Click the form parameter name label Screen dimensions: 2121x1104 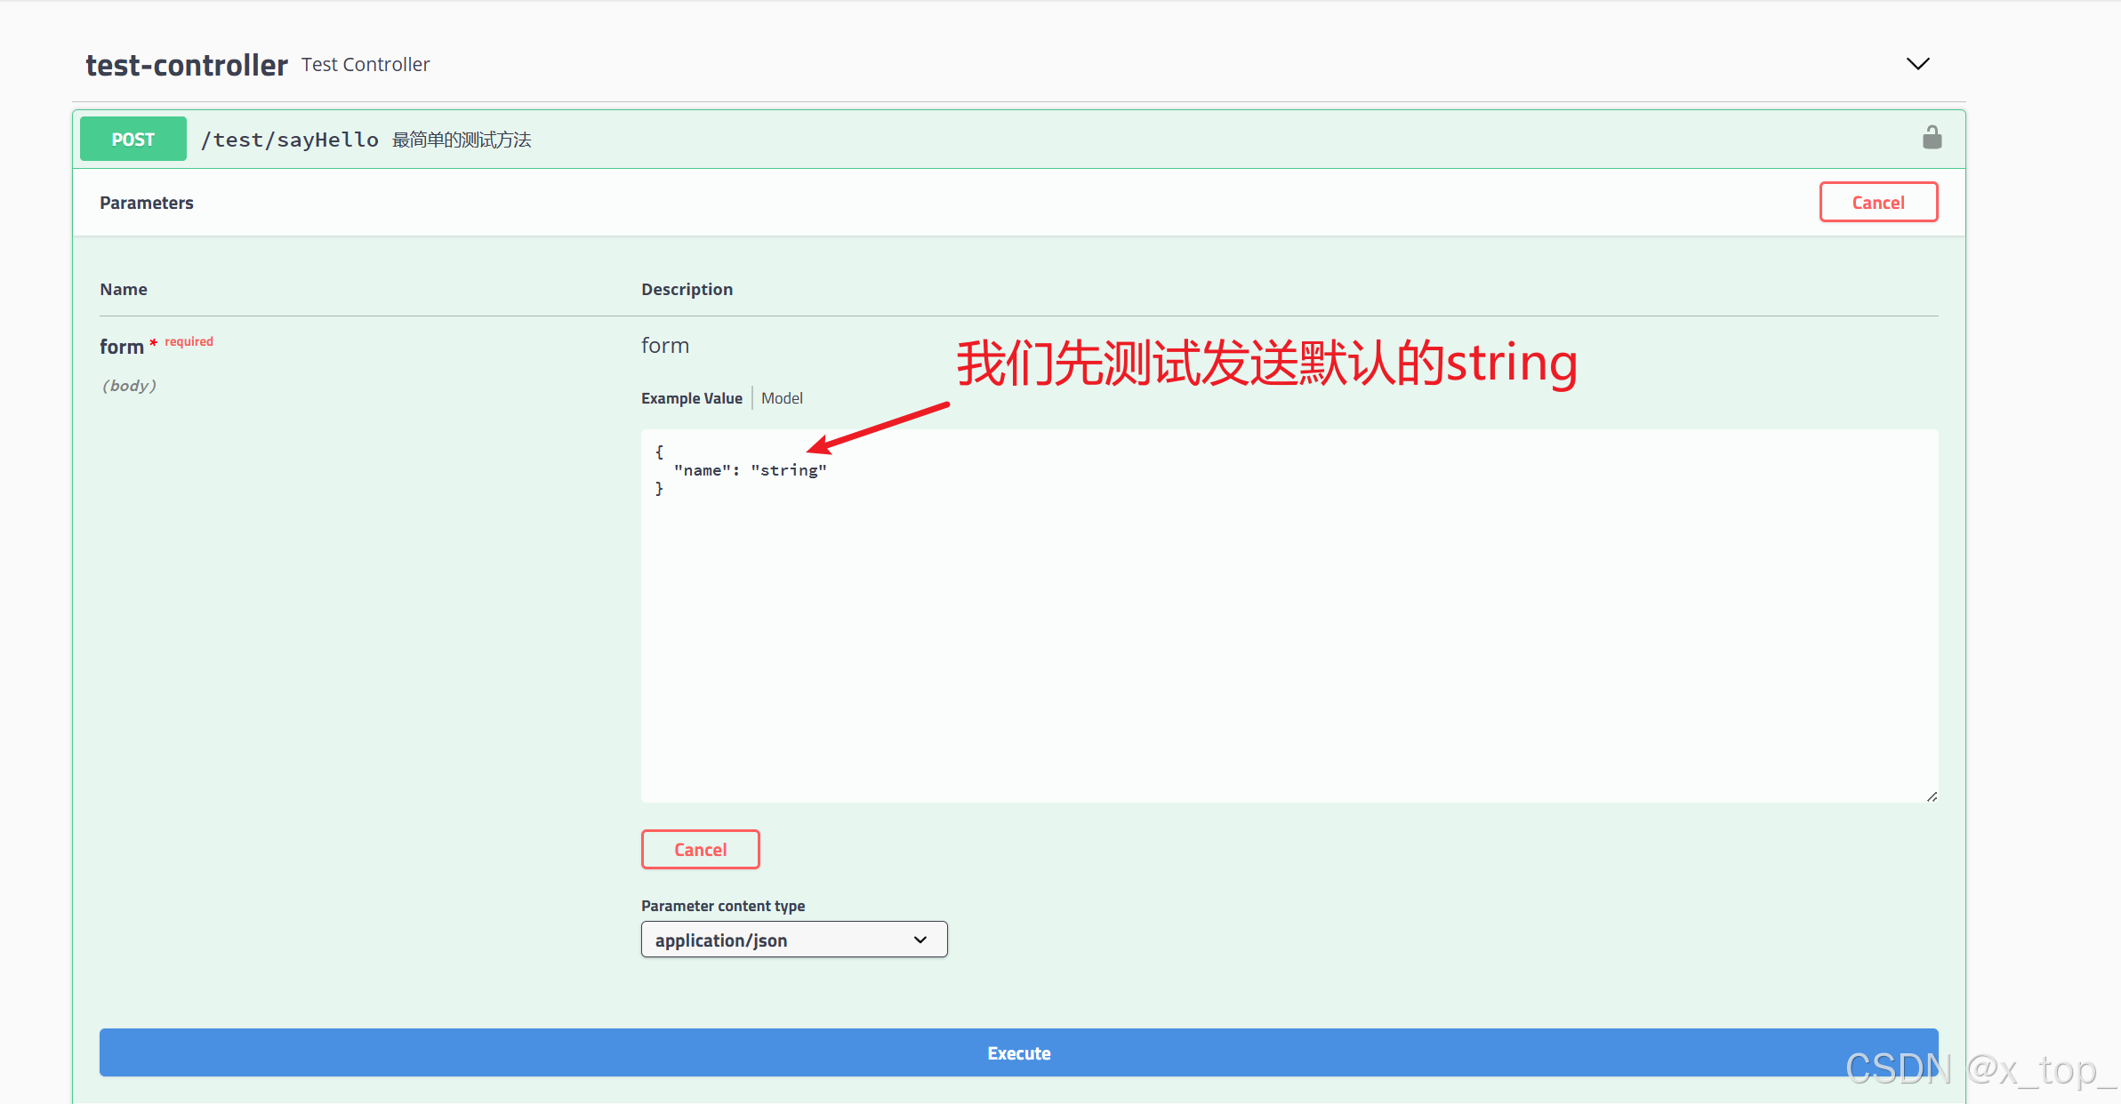122,347
